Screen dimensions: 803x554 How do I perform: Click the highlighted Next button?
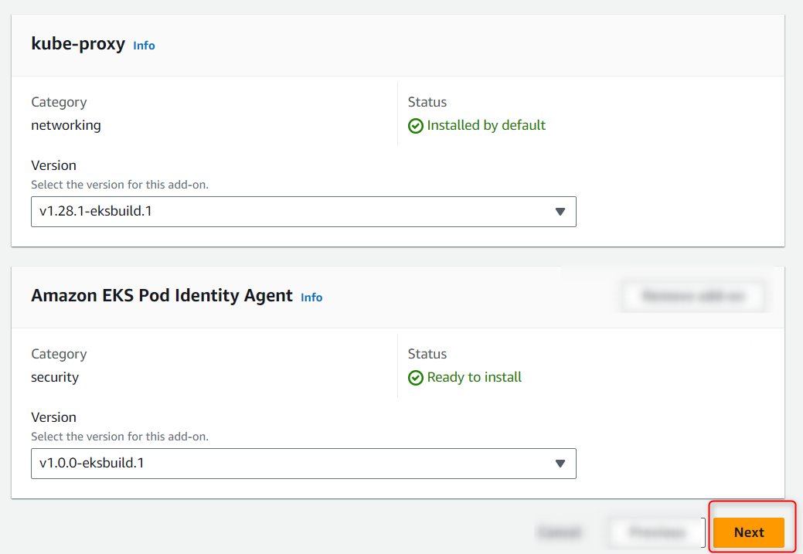pyautogui.click(x=748, y=532)
